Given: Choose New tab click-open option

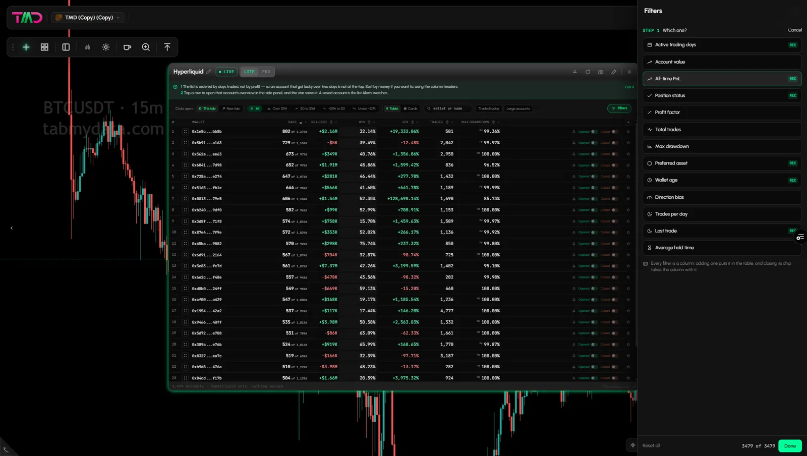Looking at the screenshot, I should pyautogui.click(x=231, y=108).
